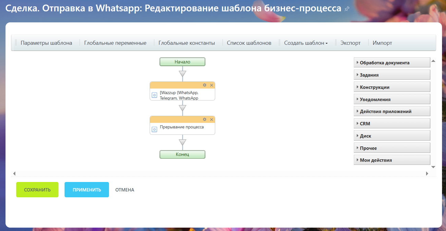
Task: Click the Wazzup activity type icon
Action: [155, 95]
